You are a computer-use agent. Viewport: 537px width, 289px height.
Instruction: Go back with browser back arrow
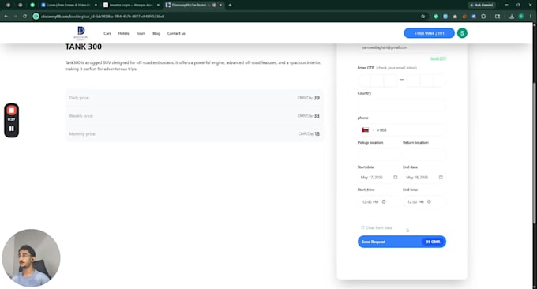click(6, 17)
